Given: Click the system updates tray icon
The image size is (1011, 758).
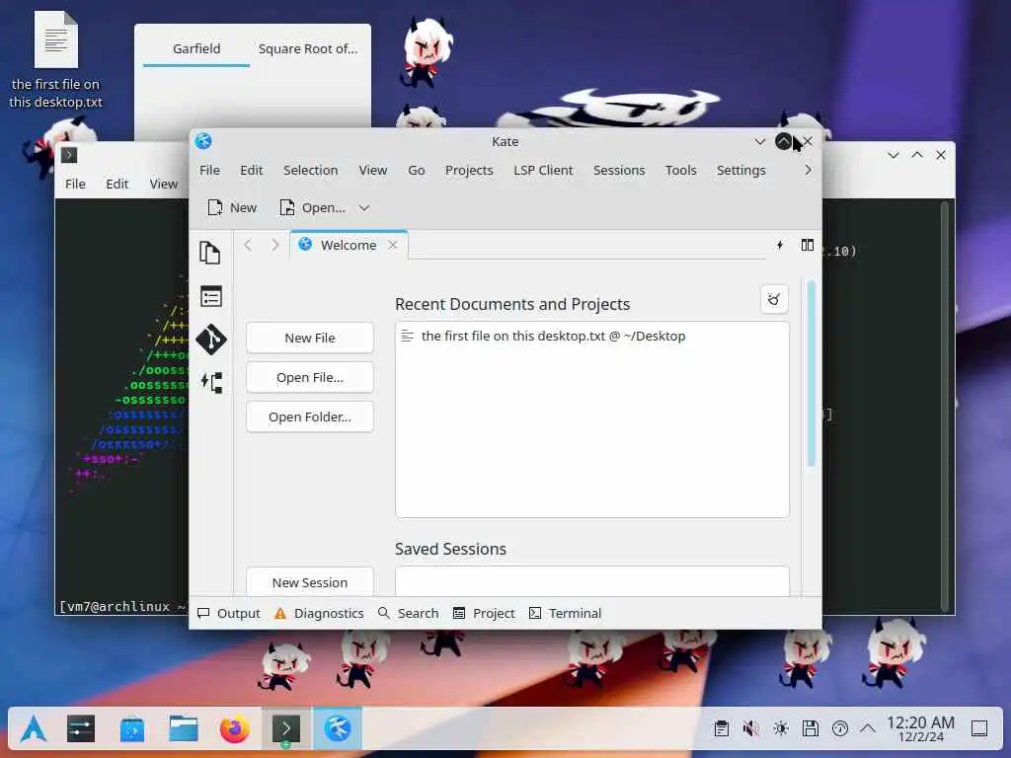Looking at the screenshot, I should [x=840, y=729].
